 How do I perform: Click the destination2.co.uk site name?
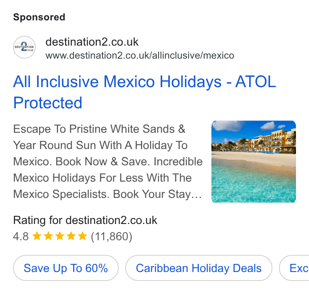[92, 42]
